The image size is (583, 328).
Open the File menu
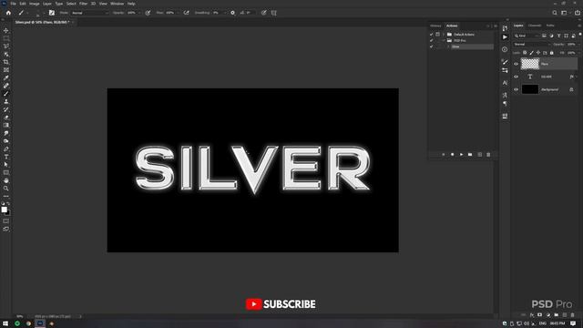(x=13, y=4)
